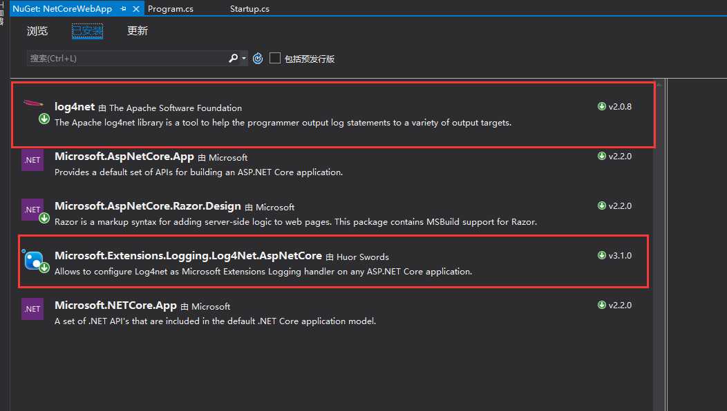Pin the NuGet: NetCoreWebApp document tab
The image size is (727, 411).
click(123, 9)
